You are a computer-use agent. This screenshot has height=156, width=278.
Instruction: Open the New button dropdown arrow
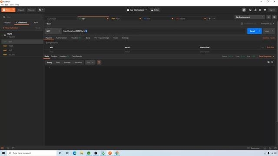point(13,10)
